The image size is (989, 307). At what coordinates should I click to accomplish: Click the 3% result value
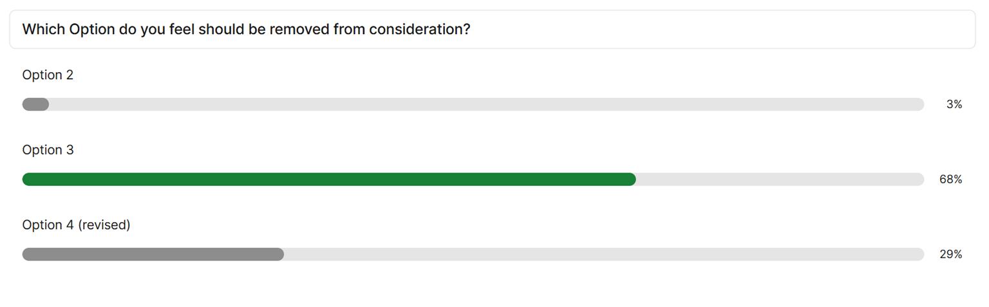pos(954,104)
